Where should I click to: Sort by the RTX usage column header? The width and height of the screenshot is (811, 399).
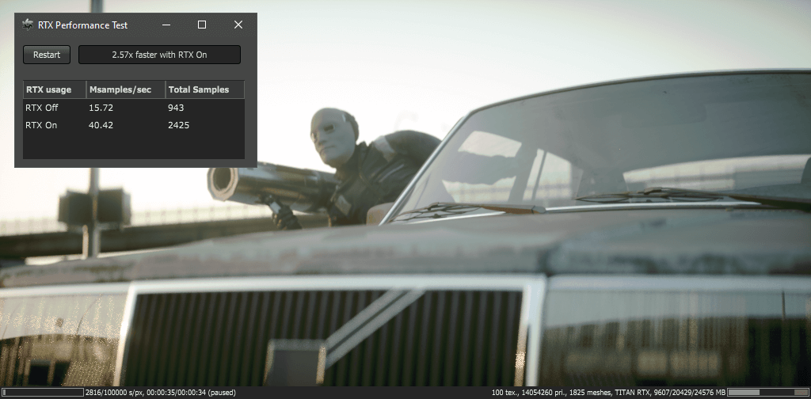click(55, 89)
